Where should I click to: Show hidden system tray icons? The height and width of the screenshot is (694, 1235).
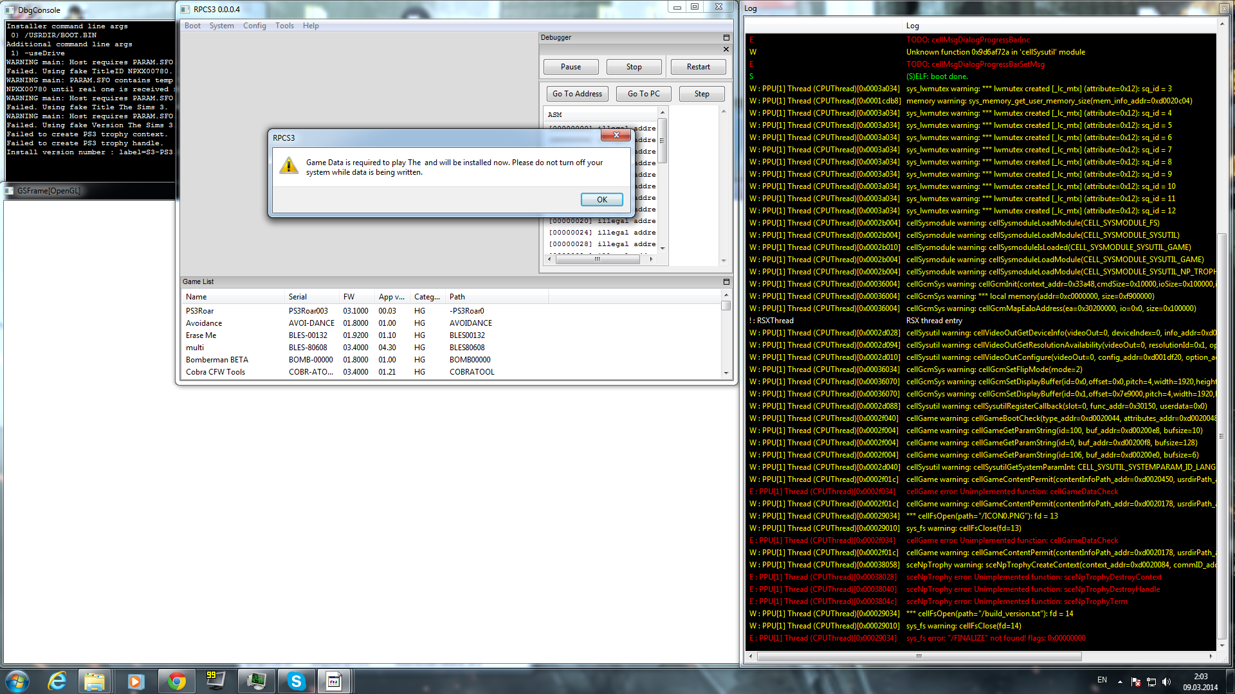[1120, 682]
